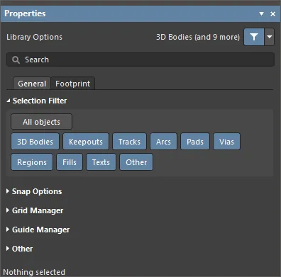The height and width of the screenshot is (277, 281).
Task: Open the filter dropdown arrow beside funnel
Action: [269, 37]
